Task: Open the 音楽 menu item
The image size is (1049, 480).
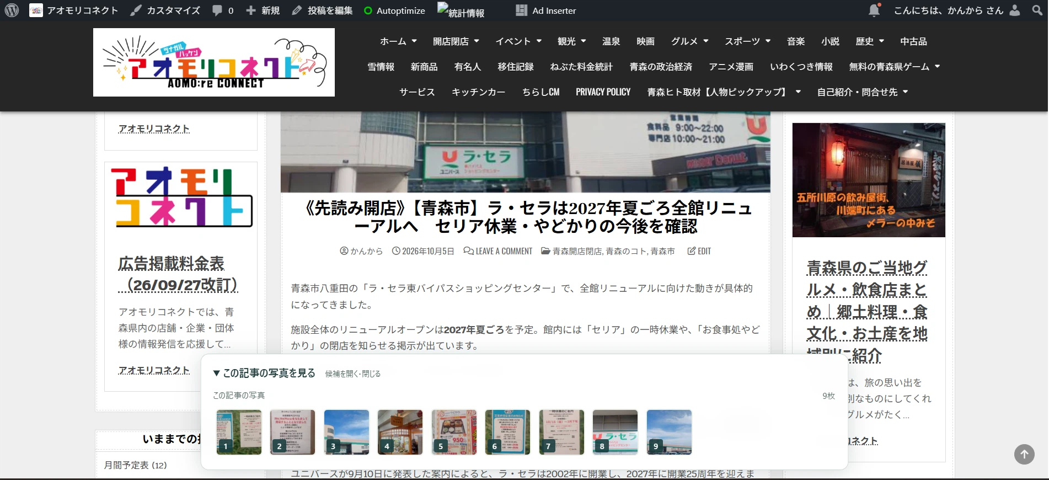Action: [796, 41]
